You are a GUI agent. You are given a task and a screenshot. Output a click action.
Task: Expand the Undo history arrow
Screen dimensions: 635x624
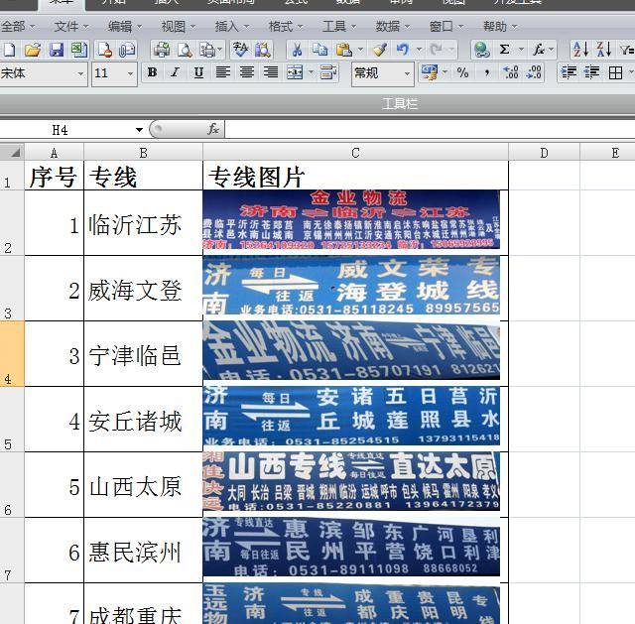click(419, 50)
